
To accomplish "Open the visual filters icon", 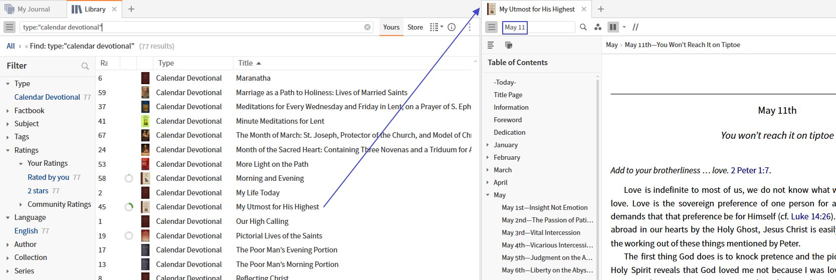I will [x=597, y=27].
